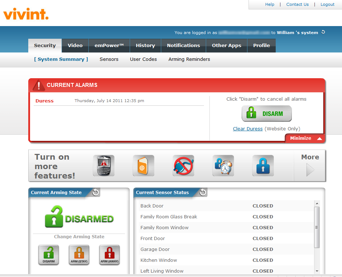Switch to the Other Apps tab

click(x=227, y=46)
